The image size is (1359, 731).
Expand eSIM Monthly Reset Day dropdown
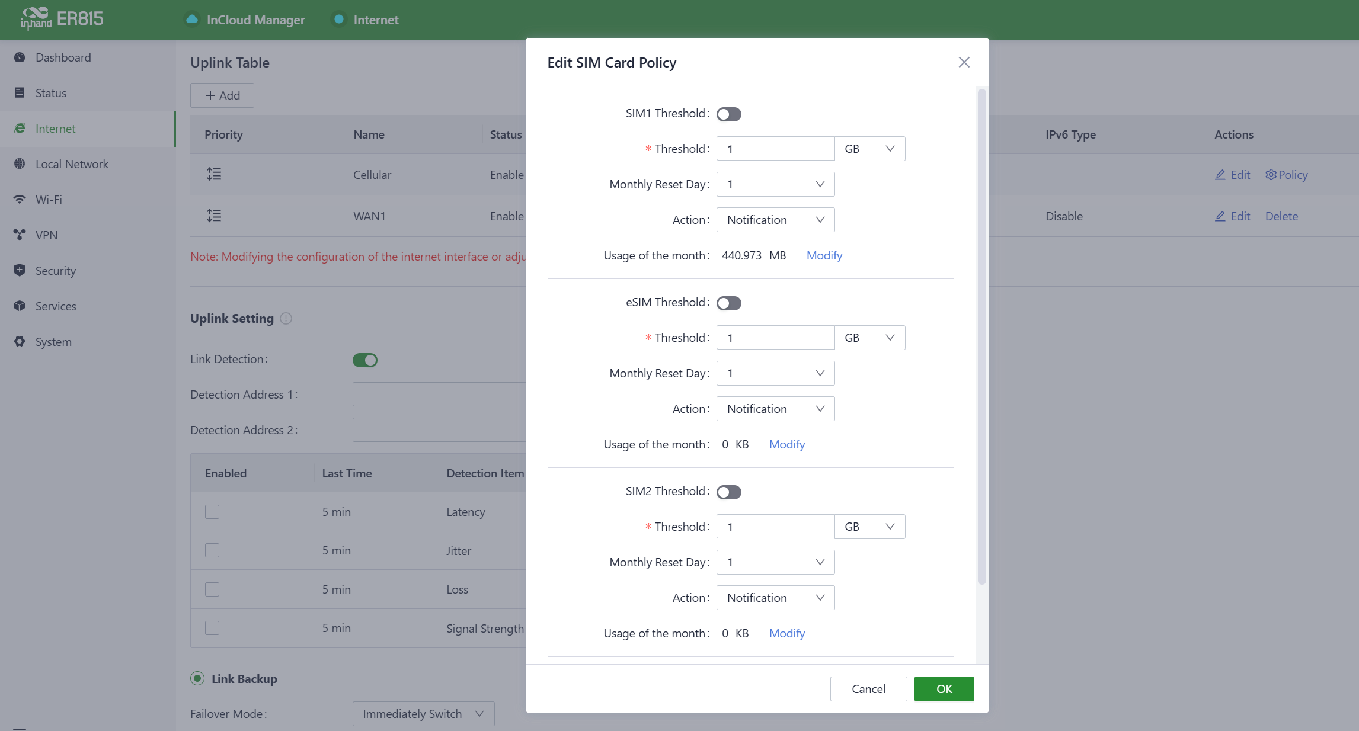point(775,373)
